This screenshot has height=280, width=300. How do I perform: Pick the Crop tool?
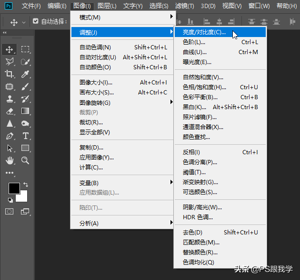click(10, 74)
